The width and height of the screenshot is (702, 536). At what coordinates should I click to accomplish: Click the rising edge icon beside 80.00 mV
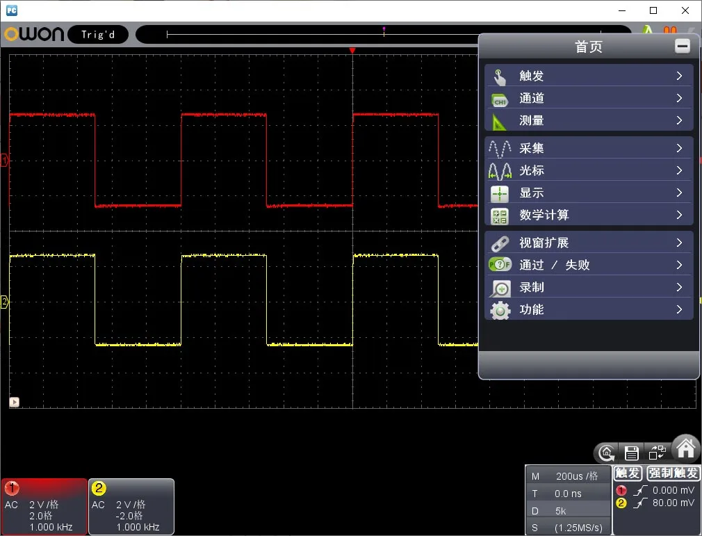click(641, 503)
